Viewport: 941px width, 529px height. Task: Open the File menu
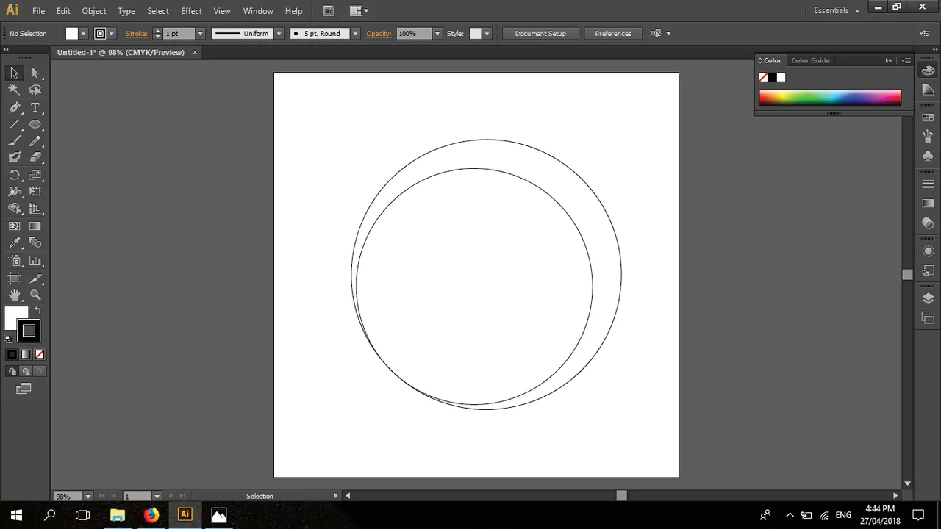click(x=38, y=11)
